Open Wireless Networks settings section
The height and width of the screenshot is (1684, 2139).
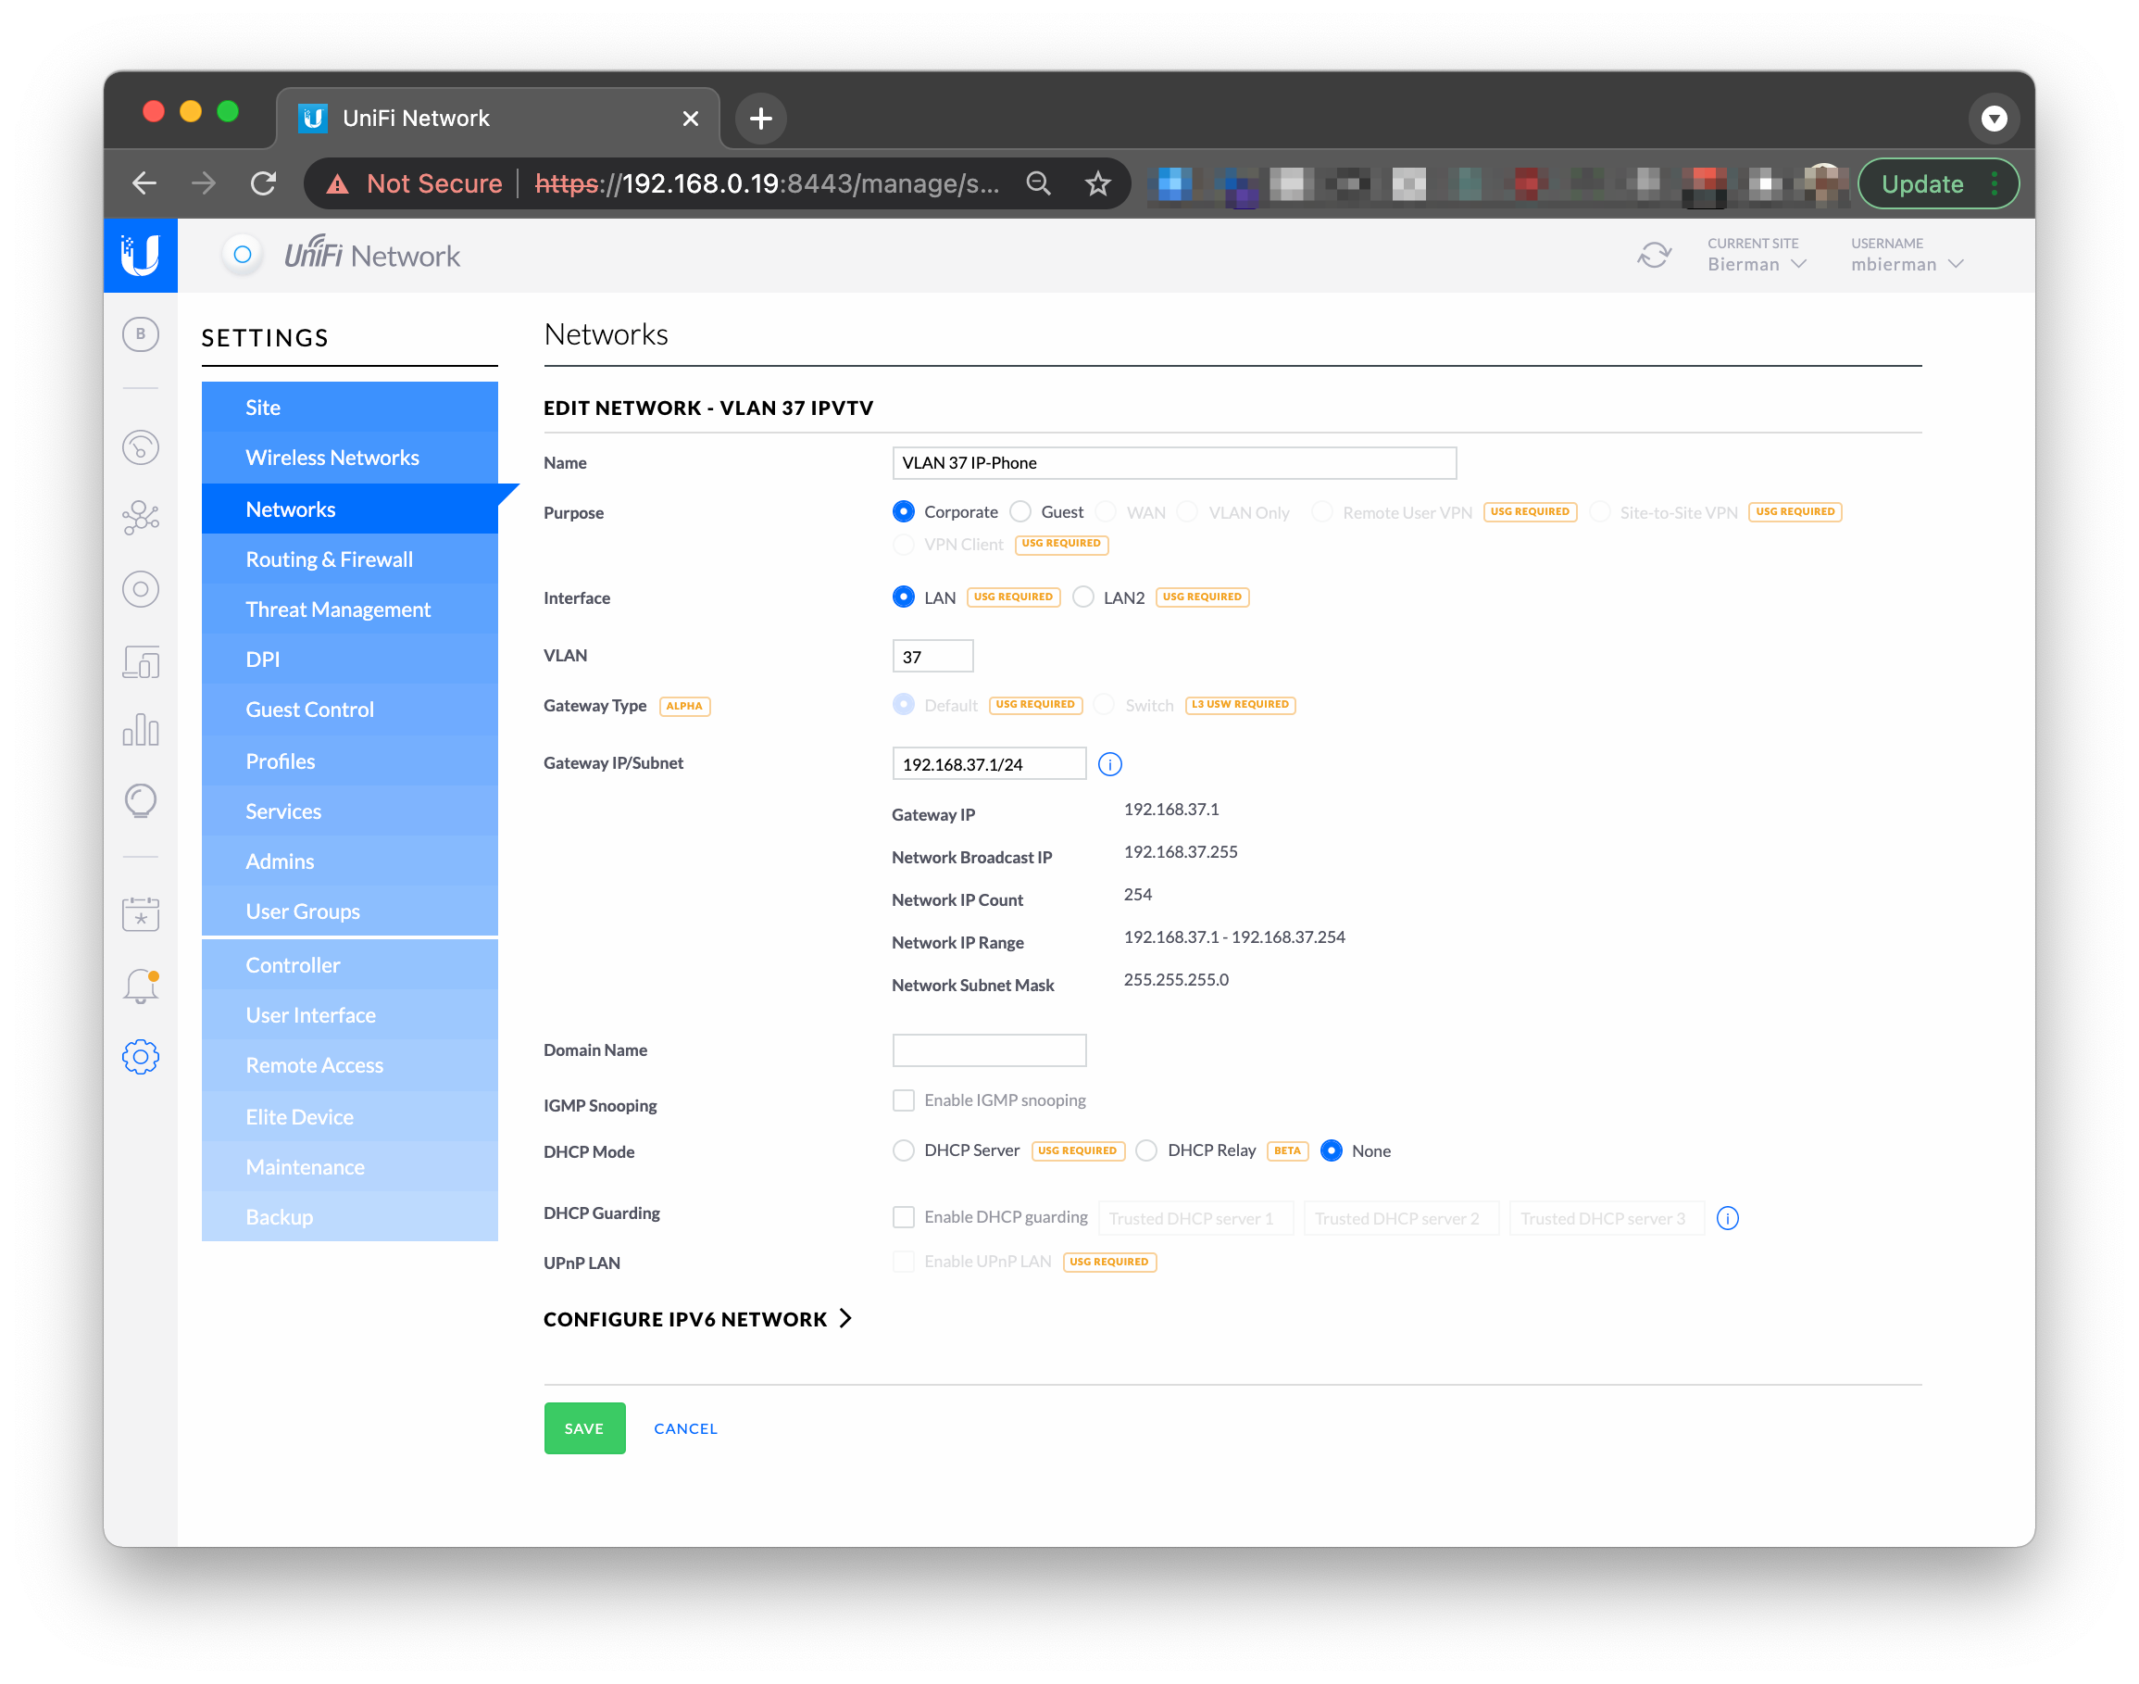pos(332,458)
